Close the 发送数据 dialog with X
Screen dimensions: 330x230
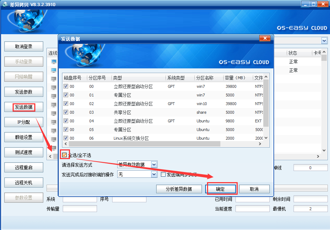(265, 39)
